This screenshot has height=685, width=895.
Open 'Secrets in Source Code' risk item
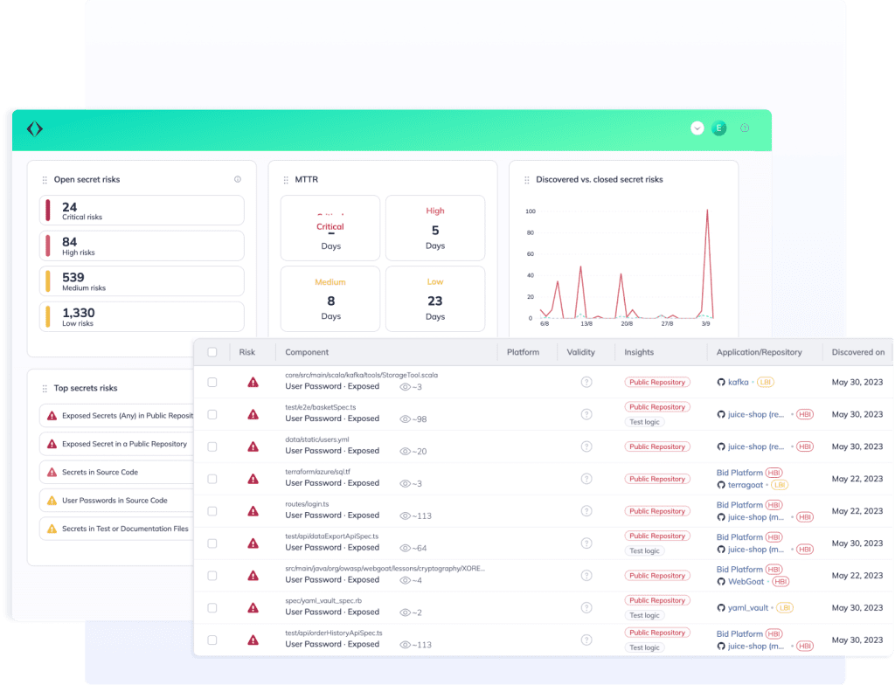tap(100, 473)
